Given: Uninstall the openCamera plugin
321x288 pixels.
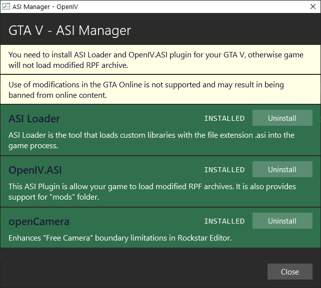Looking at the screenshot, I should point(282,221).
